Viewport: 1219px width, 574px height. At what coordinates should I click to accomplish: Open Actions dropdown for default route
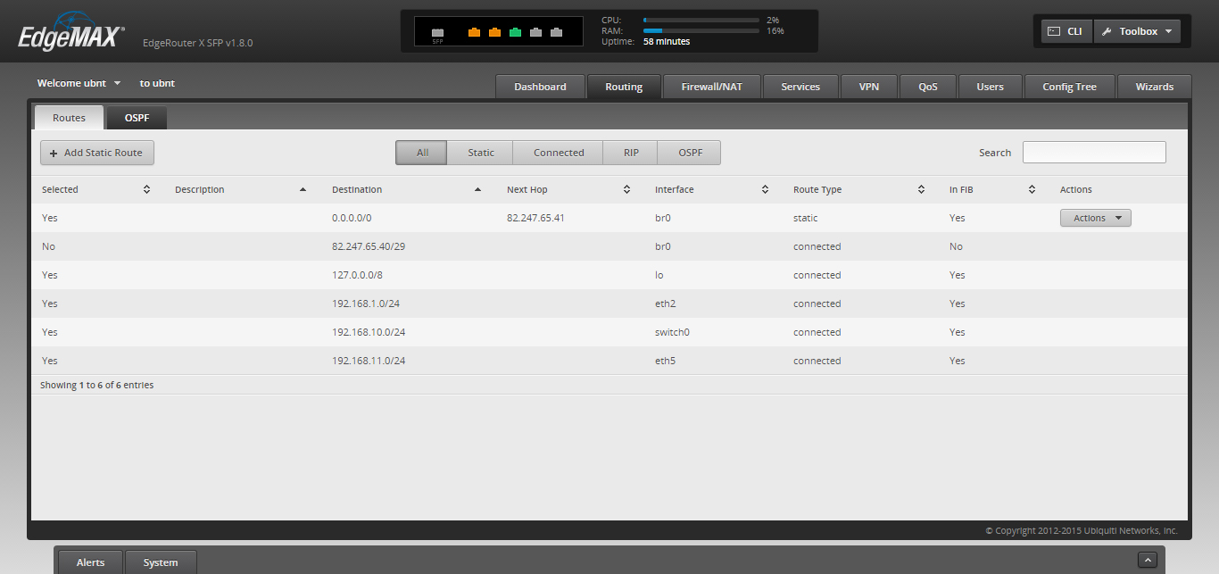pyautogui.click(x=1095, y=218)
